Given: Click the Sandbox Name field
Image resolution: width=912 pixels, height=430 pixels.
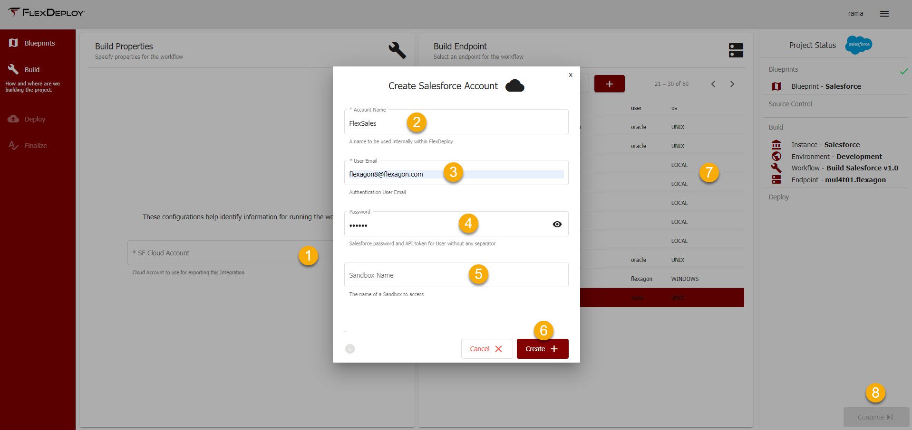Looking at the screenshot, I should point(456,275).
